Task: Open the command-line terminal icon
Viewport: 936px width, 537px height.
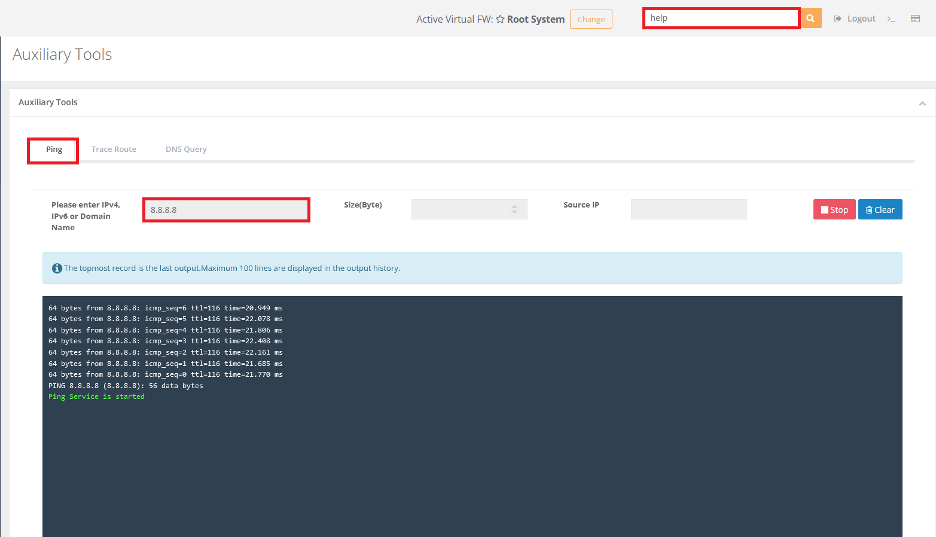Action: (891, 19)
